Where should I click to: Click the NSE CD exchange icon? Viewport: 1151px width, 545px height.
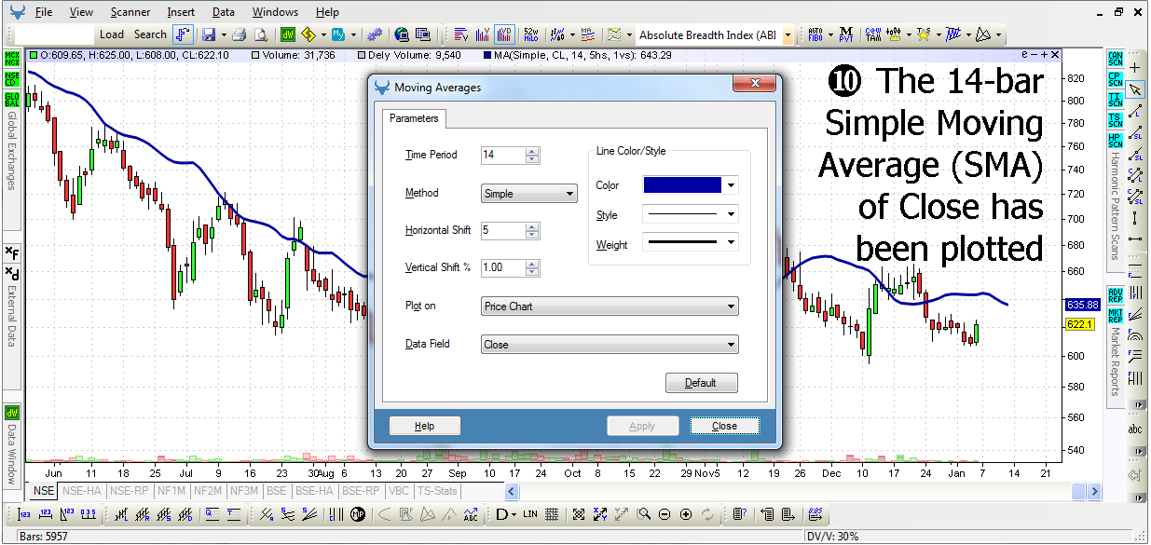click(x=12, y=78)
